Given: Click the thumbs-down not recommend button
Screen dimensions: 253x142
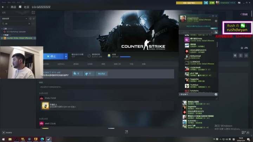Looking at the screenshot, I should (x=89, y=73).
